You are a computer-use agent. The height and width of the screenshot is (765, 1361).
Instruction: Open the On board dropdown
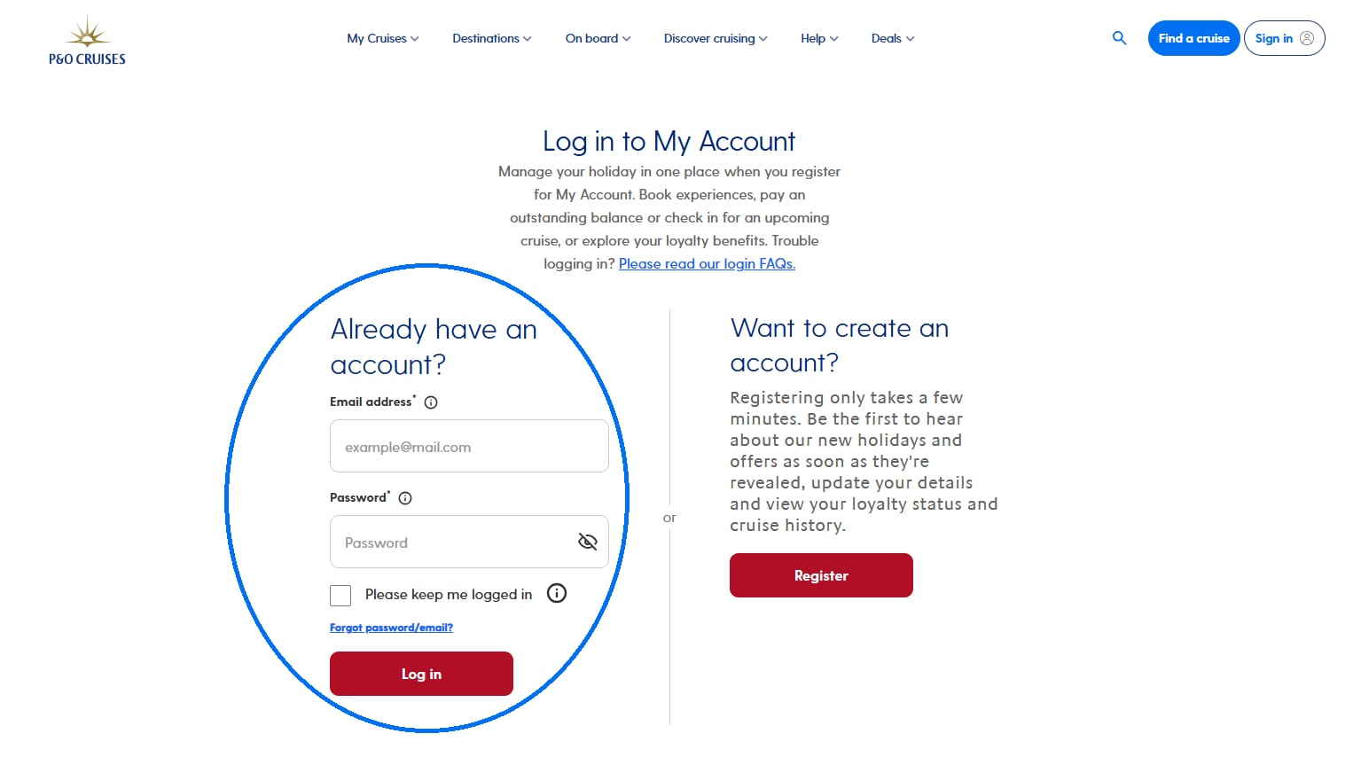coord(598,38)
